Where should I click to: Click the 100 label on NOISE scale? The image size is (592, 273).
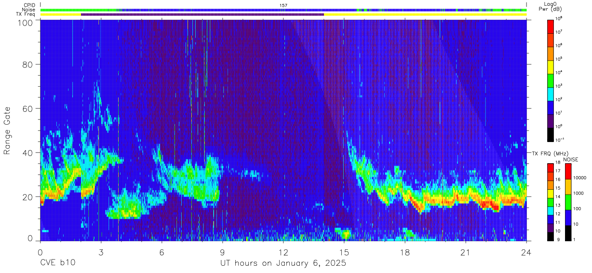578,208
